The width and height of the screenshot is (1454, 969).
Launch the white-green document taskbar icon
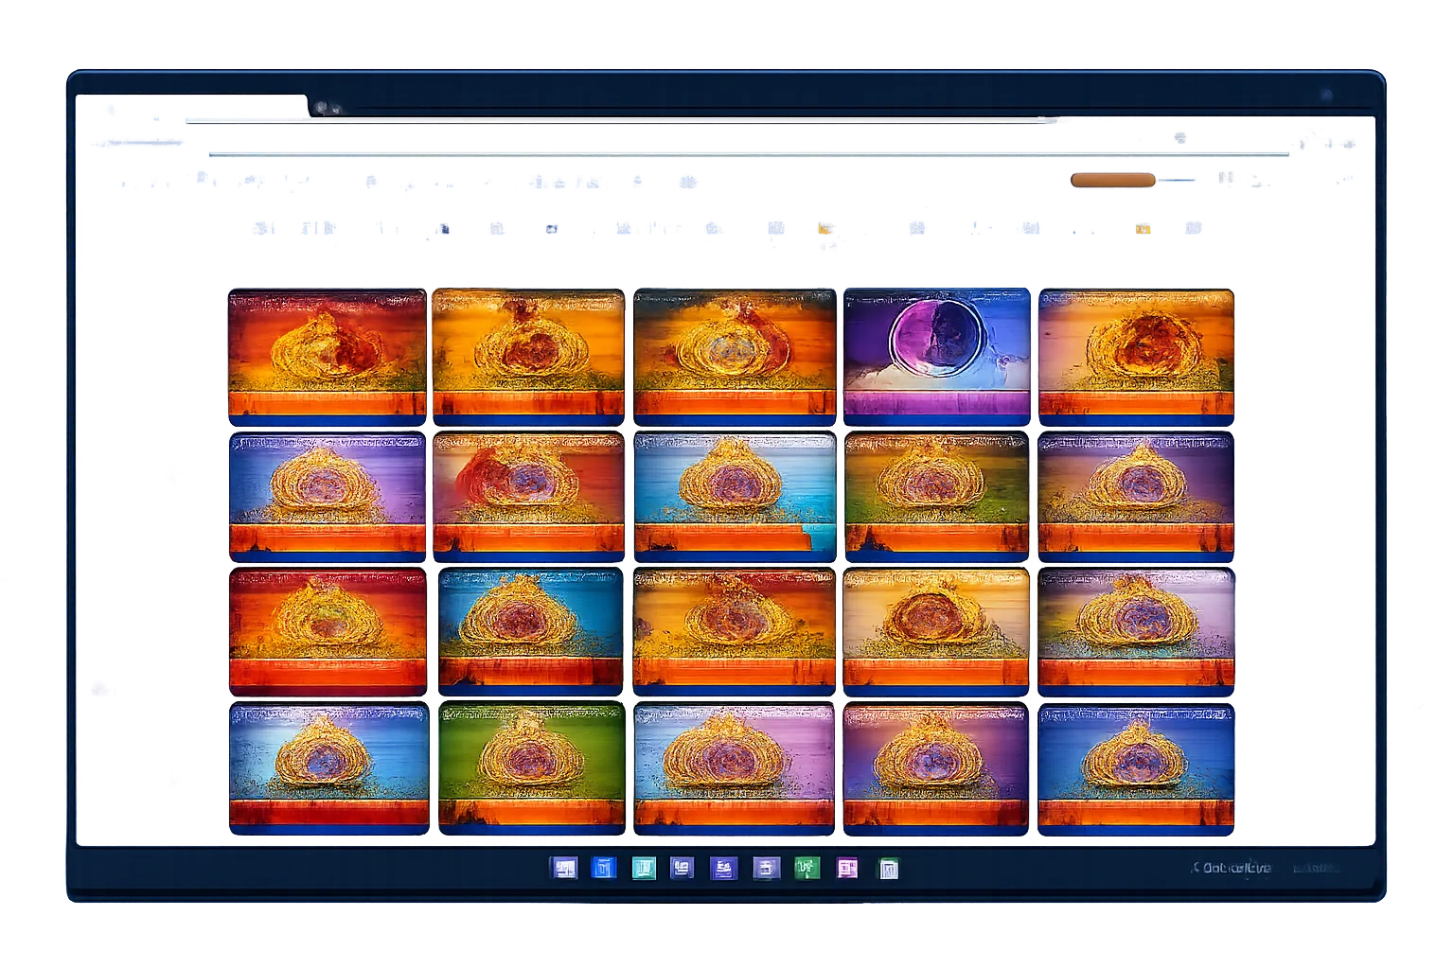pyautogui.click(x=888, y=869)
